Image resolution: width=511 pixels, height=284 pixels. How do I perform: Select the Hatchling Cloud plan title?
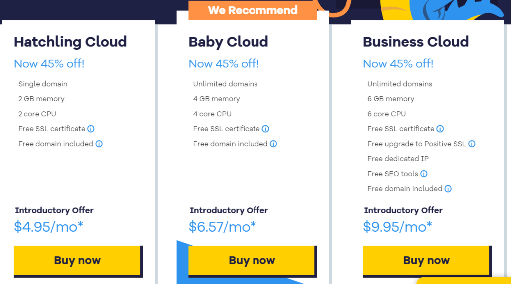coord(70,42)
